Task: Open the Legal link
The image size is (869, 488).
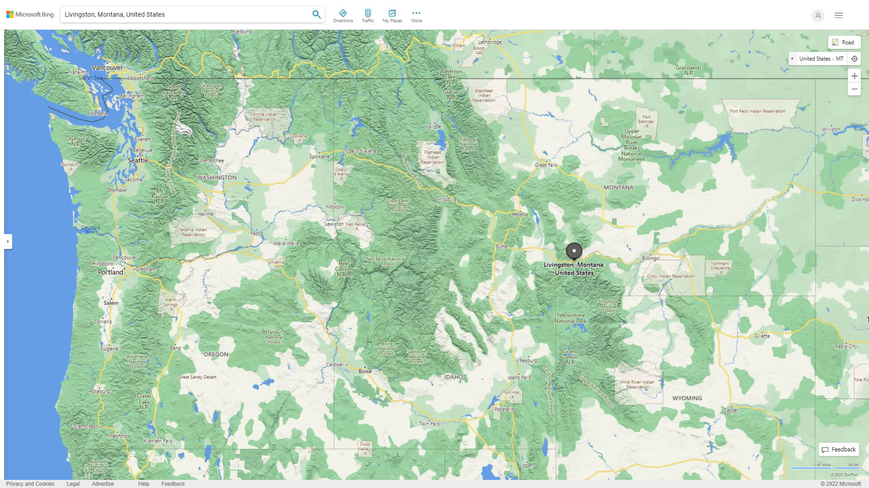Action: coord(72,483)
